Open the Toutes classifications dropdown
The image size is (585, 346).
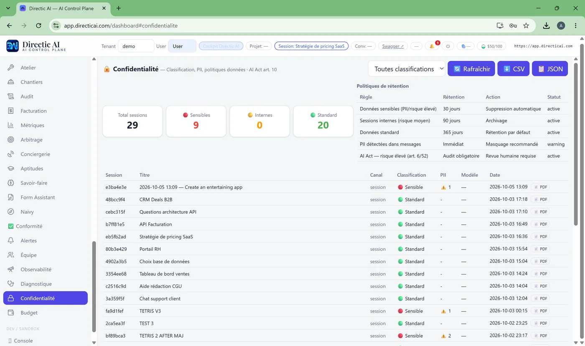[x=407, y=69]
